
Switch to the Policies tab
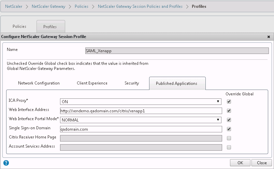[19, 26]
